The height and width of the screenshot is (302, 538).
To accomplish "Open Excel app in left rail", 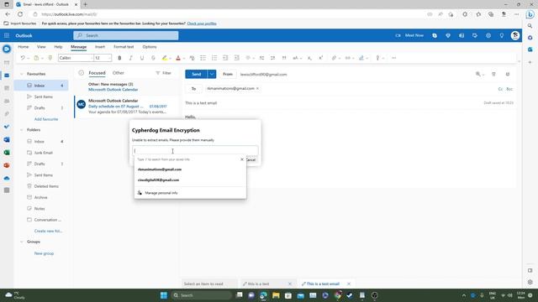I will 7,153.
